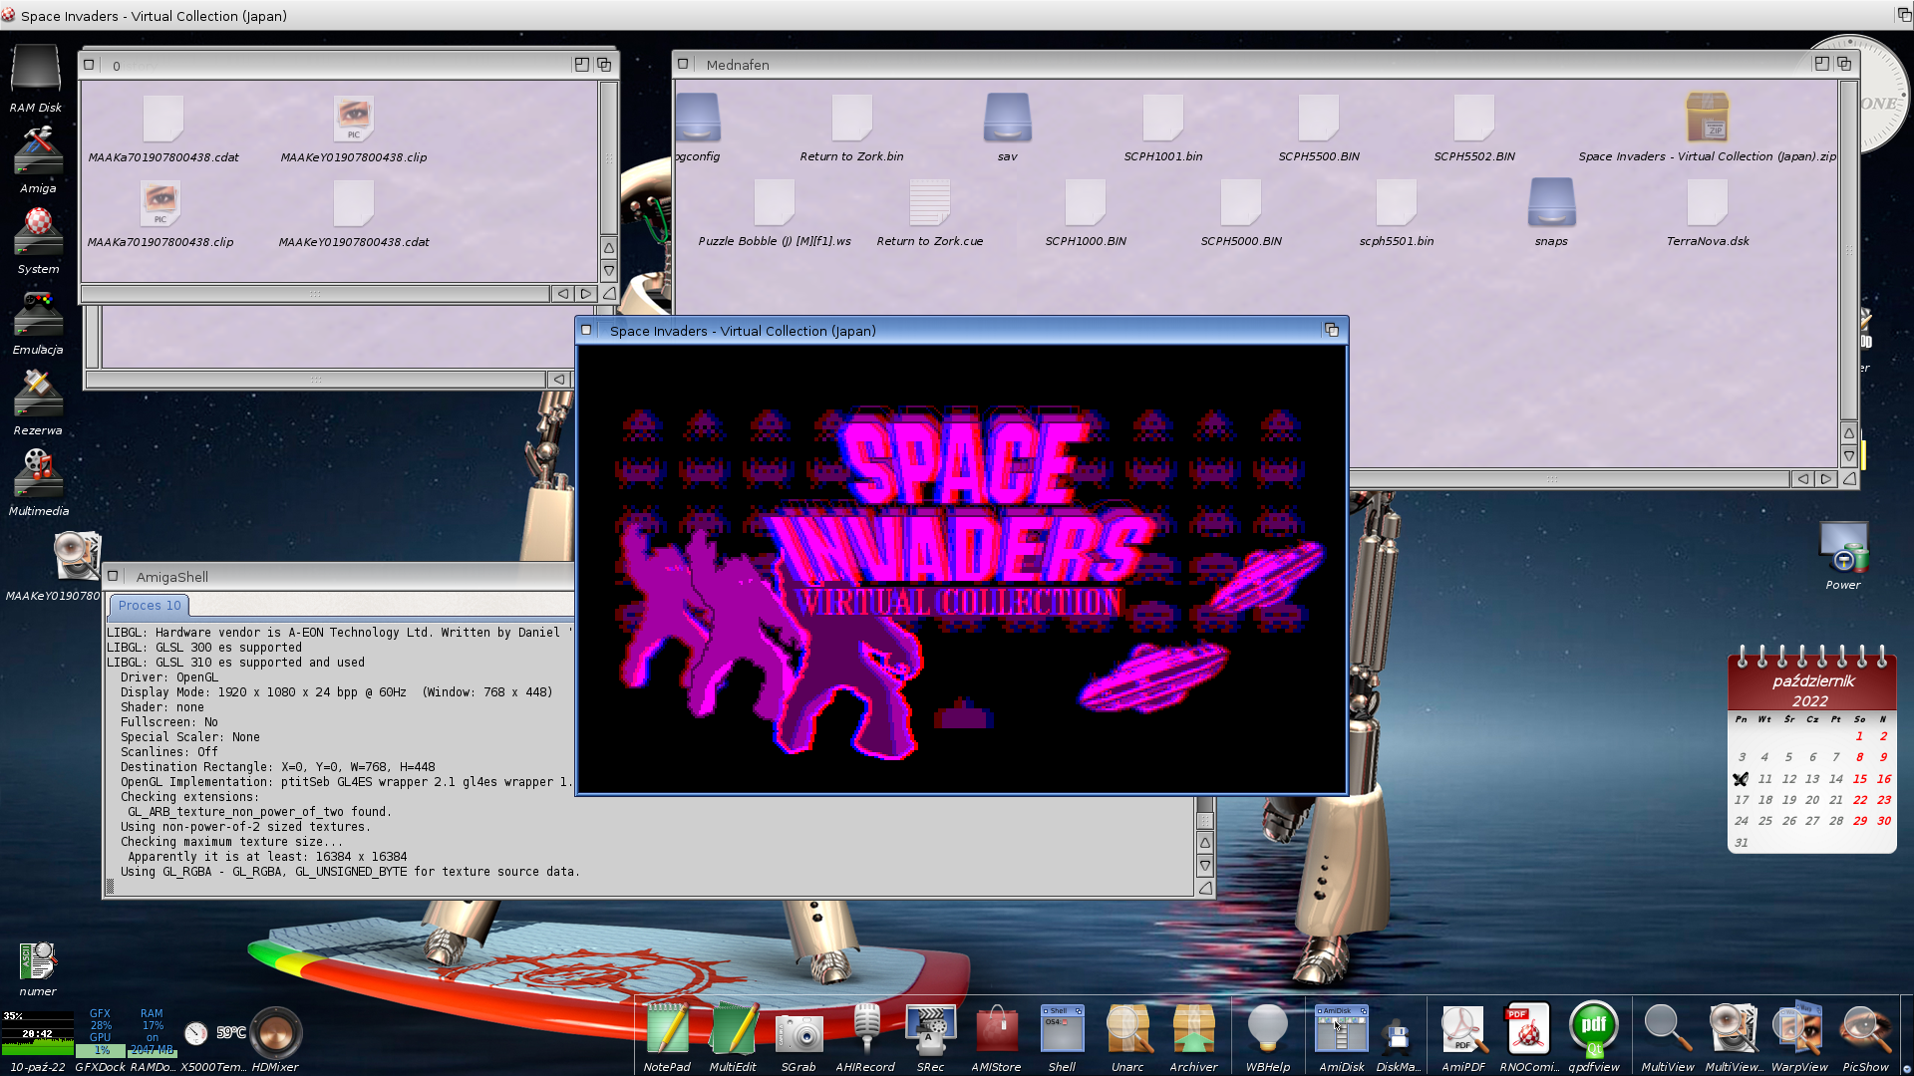The image size is (1914, 1076).
Task: Click the clock showing 20:42
Action: coord(37,1034)
